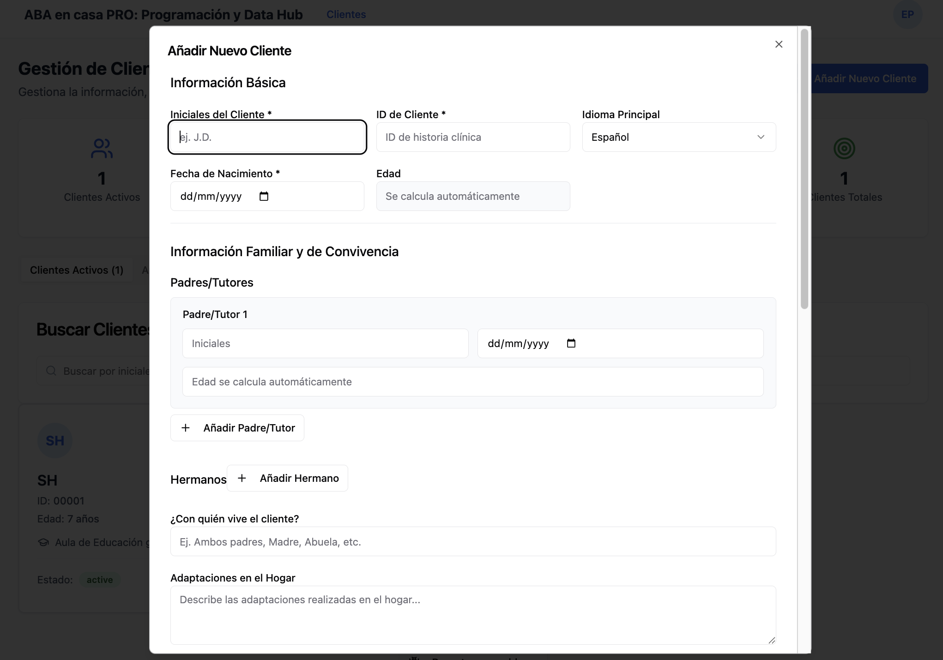943x660 pixels.
Task: Focus the Iniciales del Cliente field
Action: tap(267, 137)
